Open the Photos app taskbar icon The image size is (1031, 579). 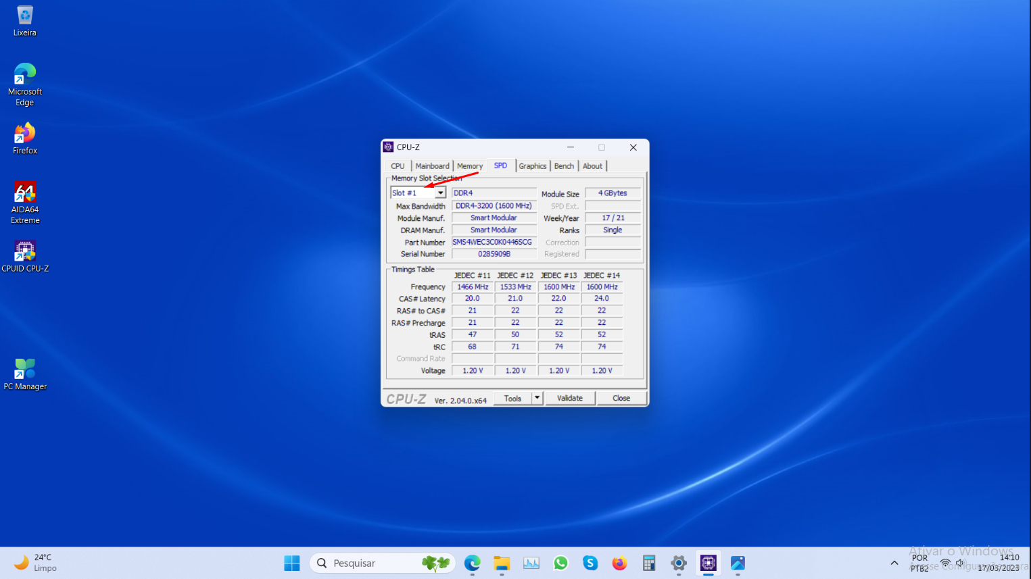tap(738, 563)
